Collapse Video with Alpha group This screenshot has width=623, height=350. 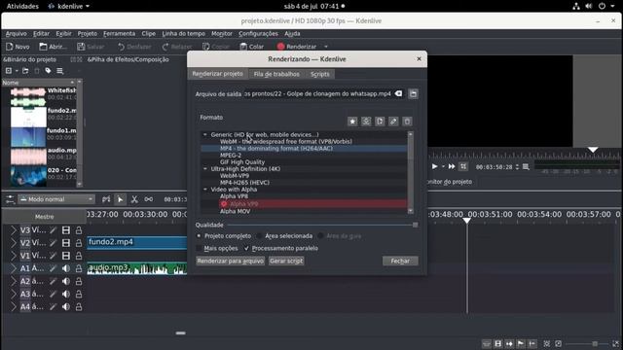pyautogui.click(x=205, y=190)
